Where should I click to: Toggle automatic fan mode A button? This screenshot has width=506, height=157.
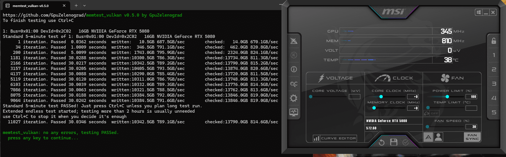(428, 137)
